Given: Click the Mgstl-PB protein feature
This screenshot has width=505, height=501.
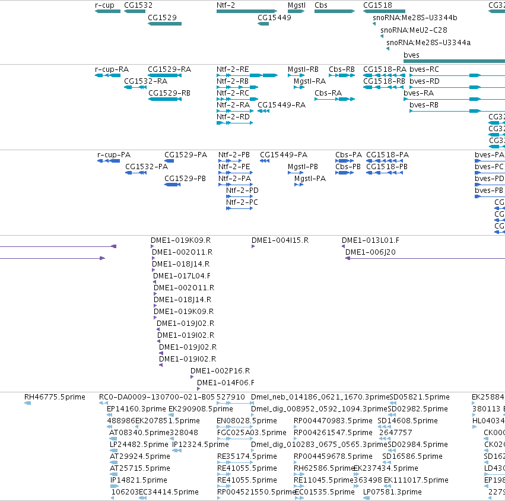Looking at the screenshot, I should coord(296,173).
